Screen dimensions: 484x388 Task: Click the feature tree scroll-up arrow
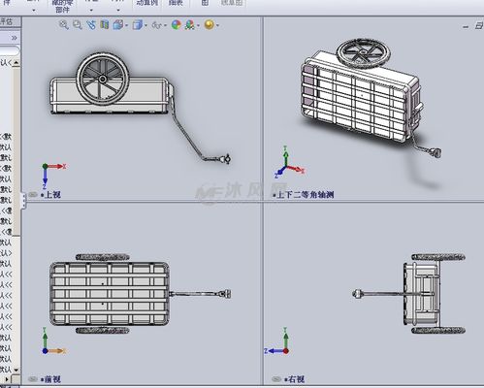[16, 62]
